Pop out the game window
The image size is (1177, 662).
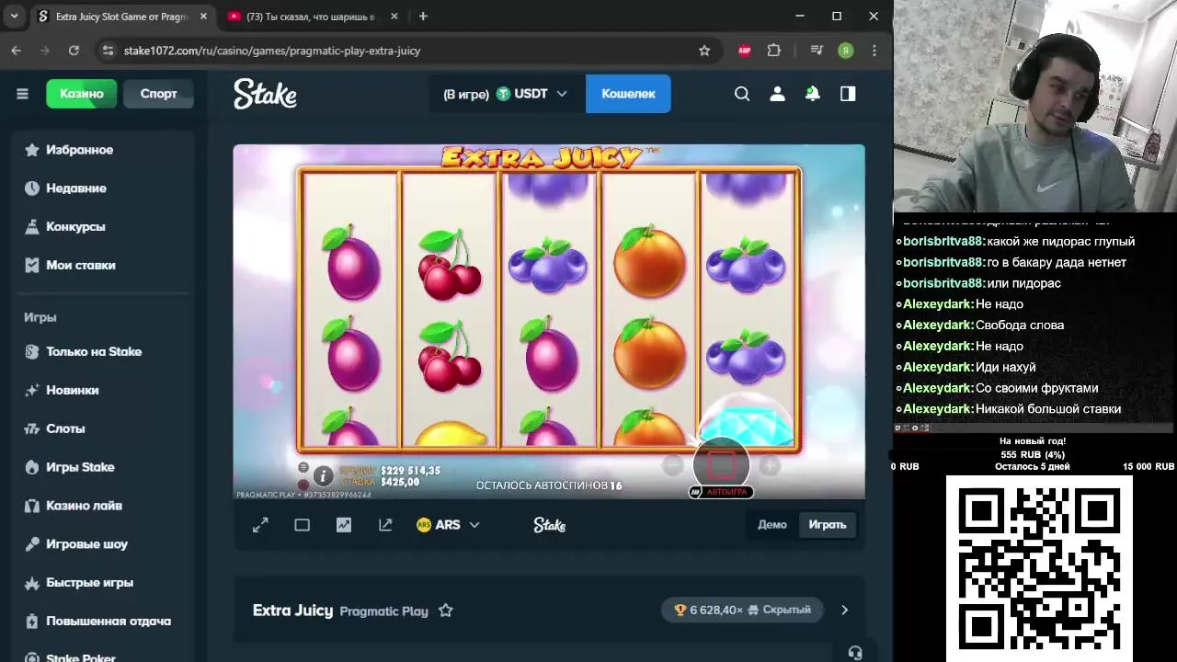pos(385,525)
